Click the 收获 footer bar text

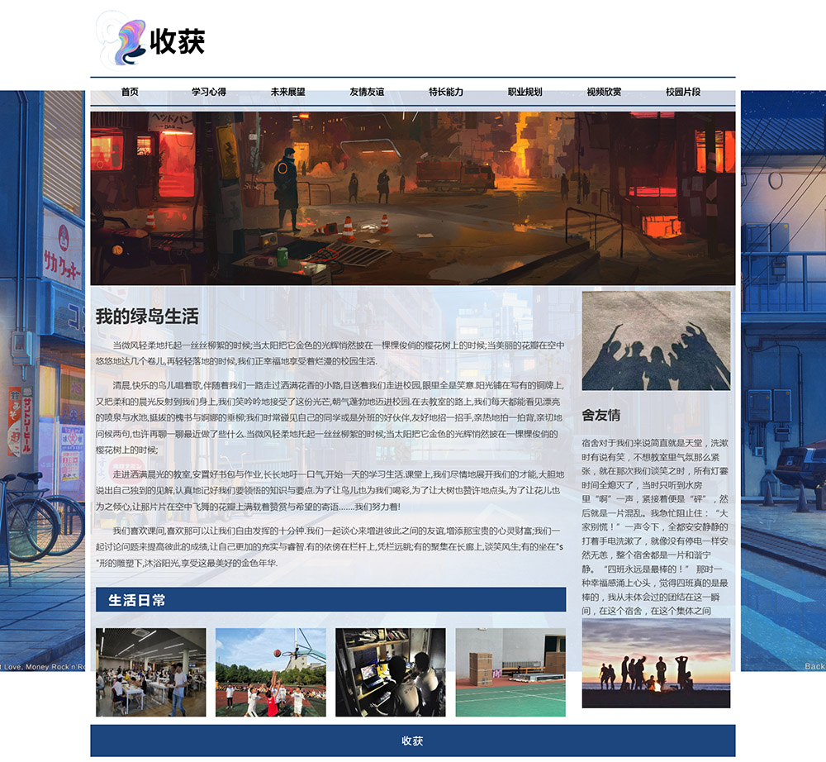click(x=412, y=741)
